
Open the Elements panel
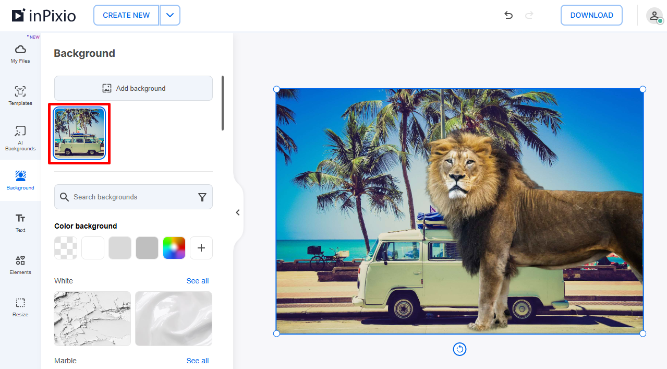point(20,265)
